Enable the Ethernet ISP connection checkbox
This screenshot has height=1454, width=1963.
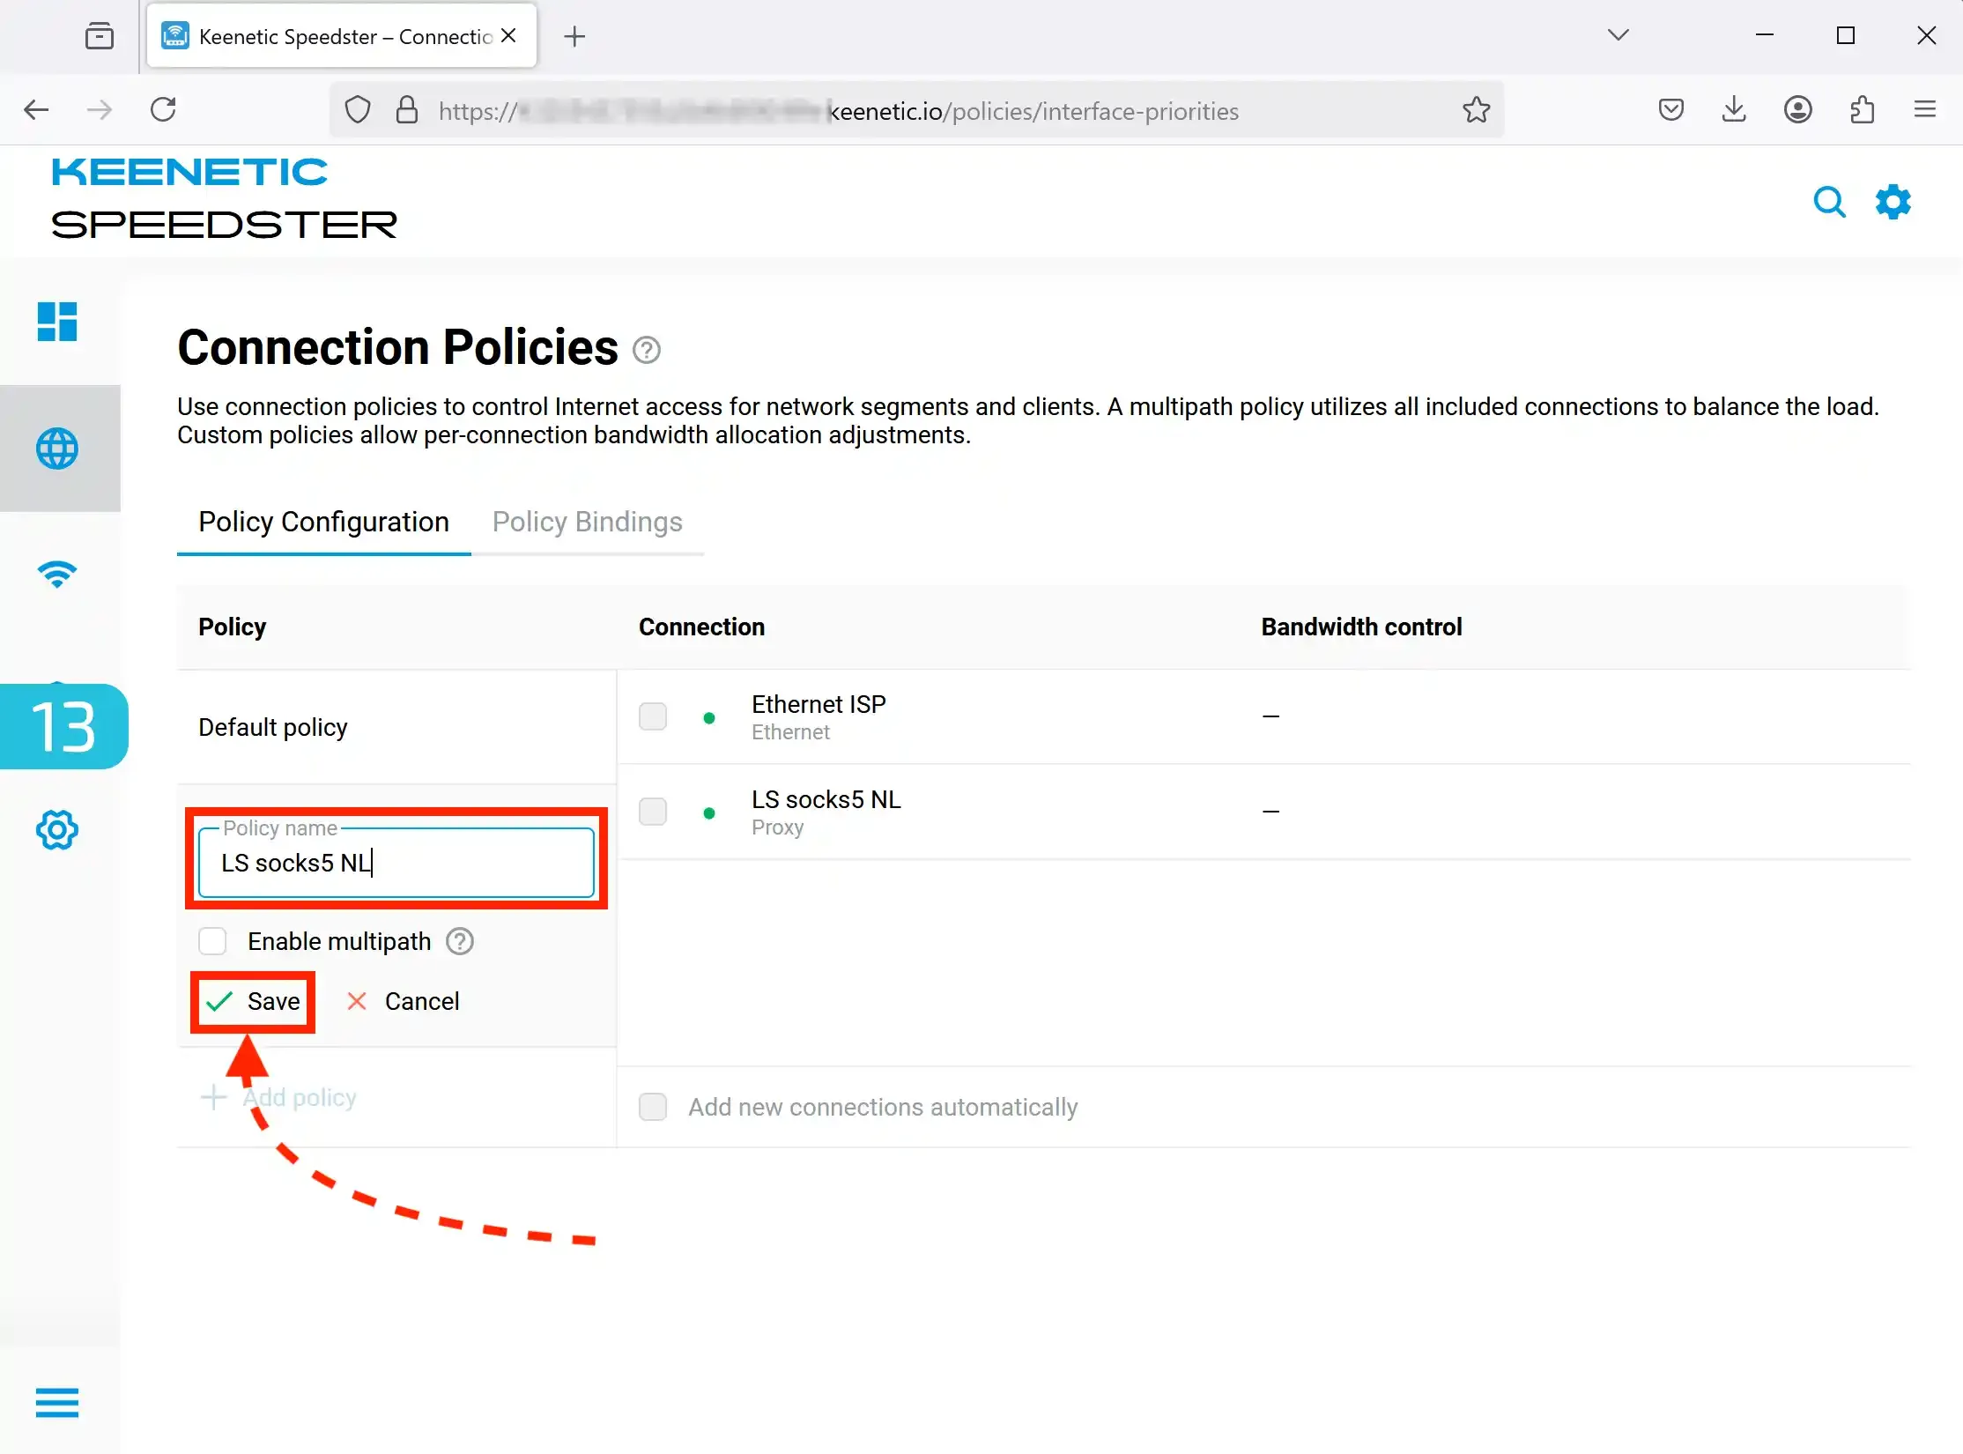pyautogui.click(x=653, y=716)
